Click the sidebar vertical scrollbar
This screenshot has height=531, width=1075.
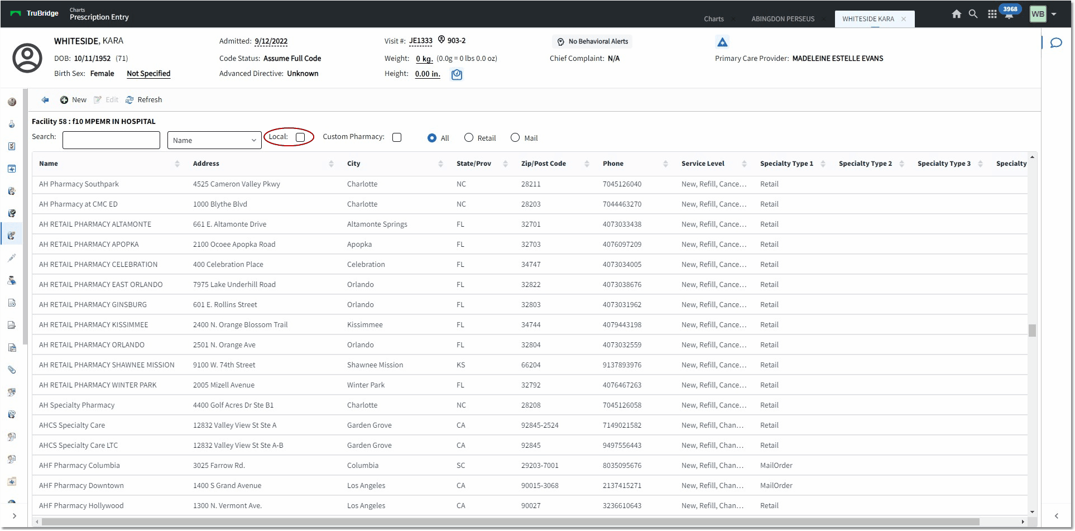[x=25, y=217]
